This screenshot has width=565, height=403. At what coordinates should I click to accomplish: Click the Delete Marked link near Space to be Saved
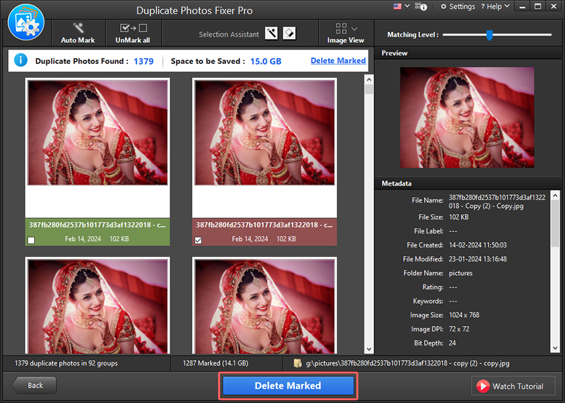[338, 60]
